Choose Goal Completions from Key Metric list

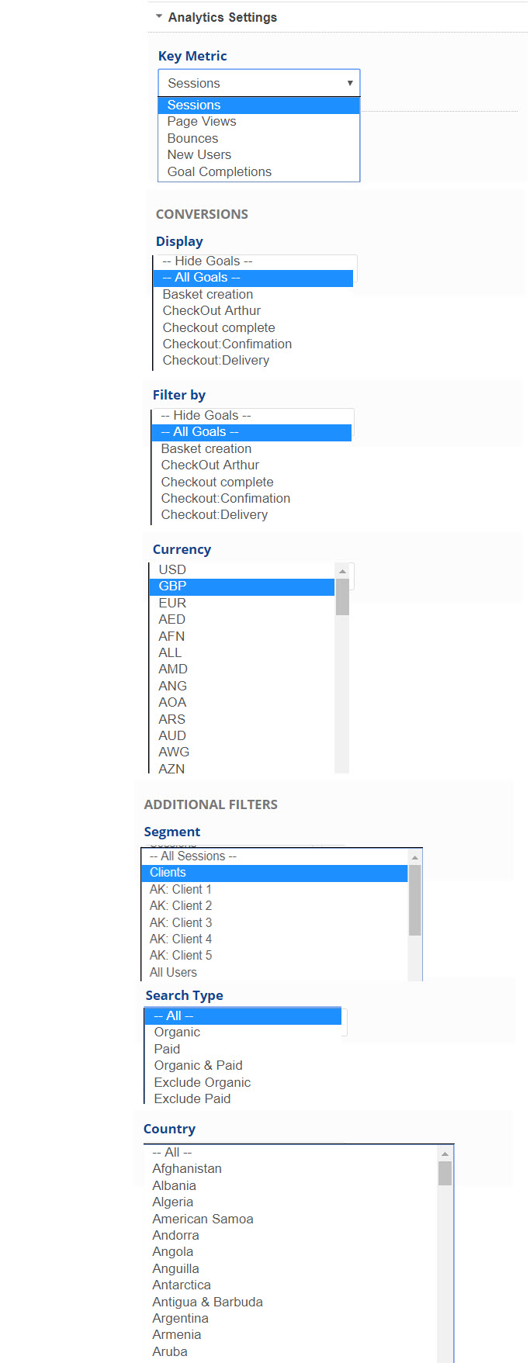[x=220, y=172]
